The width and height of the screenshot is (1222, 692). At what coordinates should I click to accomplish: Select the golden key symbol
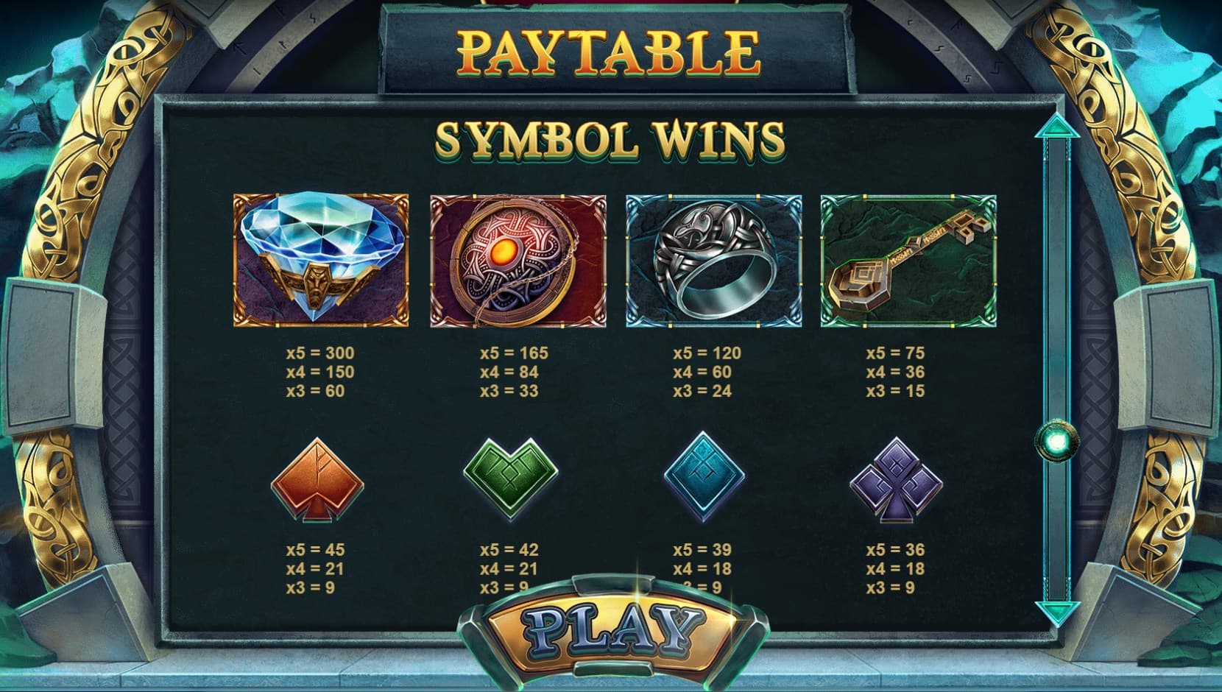click(908, 261)
